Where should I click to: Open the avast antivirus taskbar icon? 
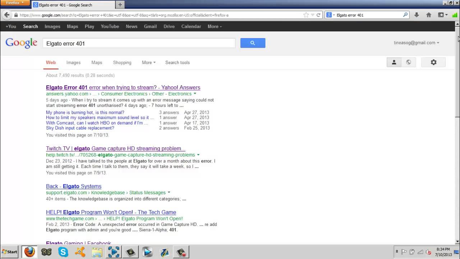[x=80, y=252]
